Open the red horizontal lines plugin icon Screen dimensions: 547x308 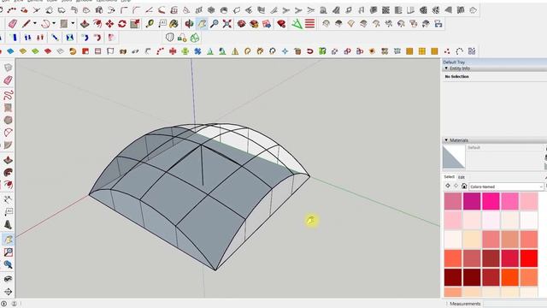(309, 24)
